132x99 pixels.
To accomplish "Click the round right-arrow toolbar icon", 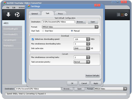I will (126, 15).
